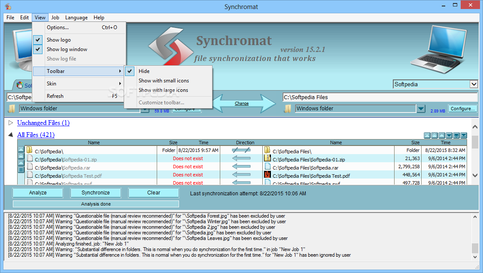Viewport: 483px width, 273px height.
Task: Toggle the Show log window menu item
Action: click(79, 49)
